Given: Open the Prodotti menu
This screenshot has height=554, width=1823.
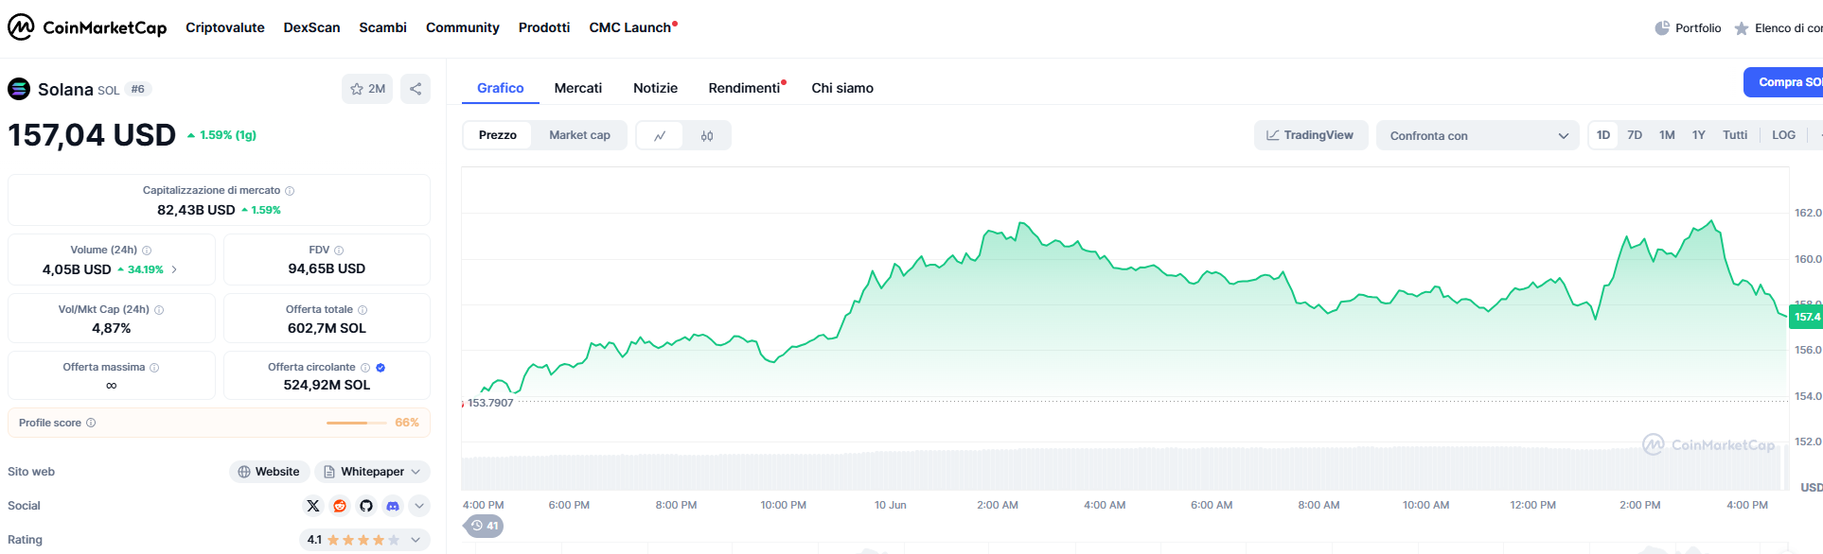Looking at the screenshot, I should coord(544,27).
